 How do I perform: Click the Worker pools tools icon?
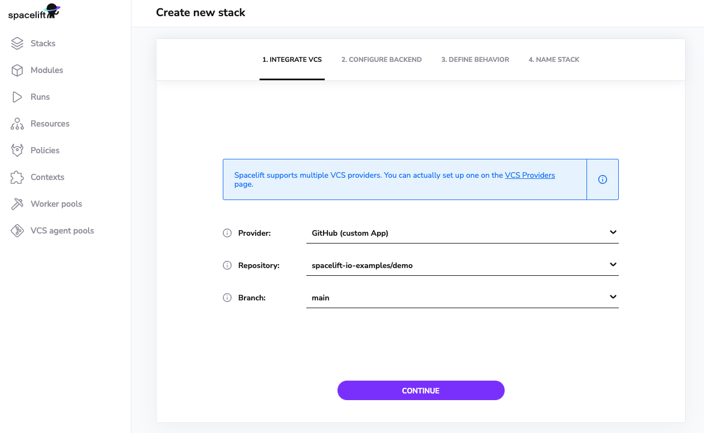click(x=17, y=204)
